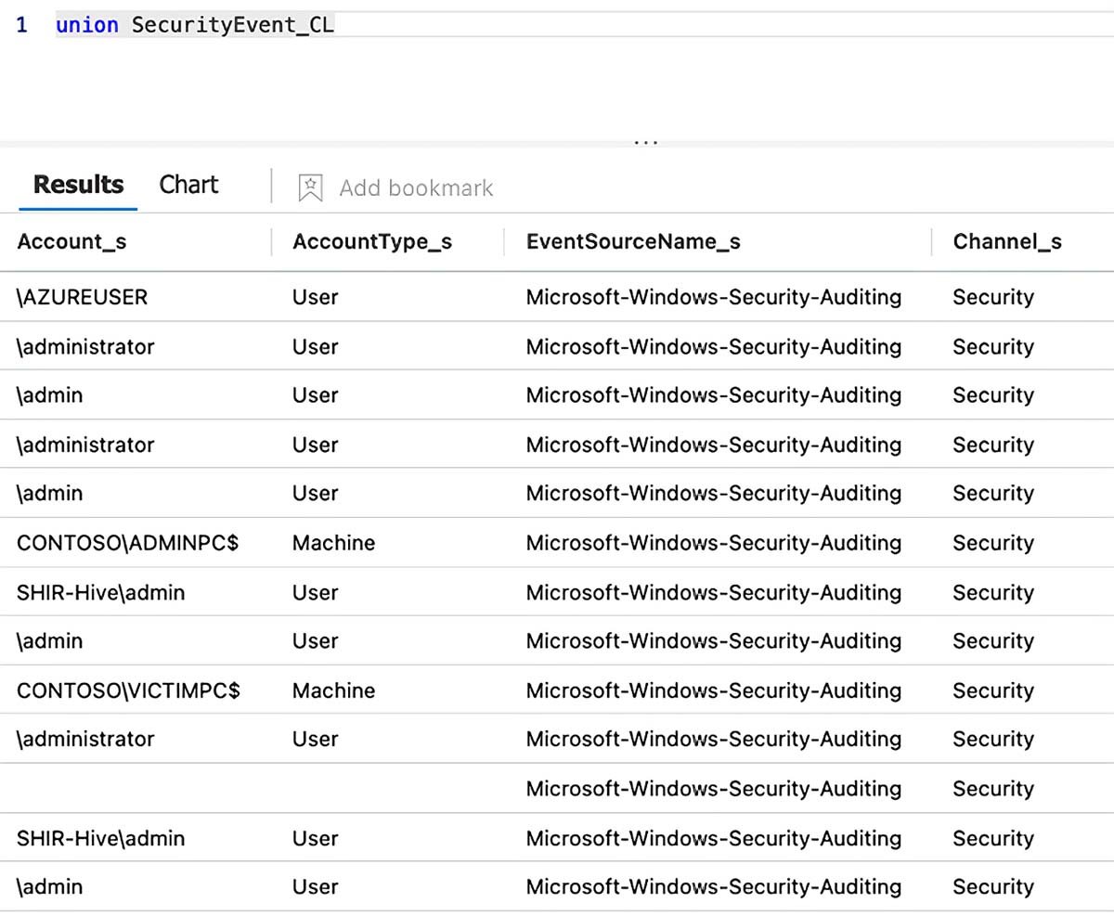Select the \AZUREUSER account row

point(82,297)
